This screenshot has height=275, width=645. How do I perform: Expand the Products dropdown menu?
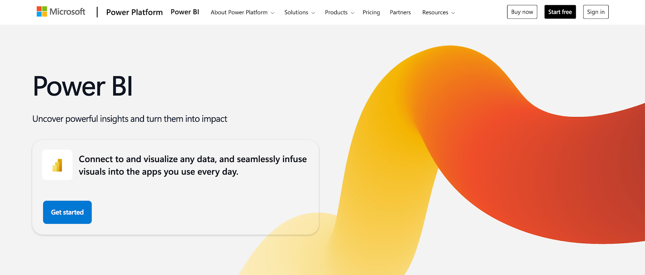click(x=339, y=12)
